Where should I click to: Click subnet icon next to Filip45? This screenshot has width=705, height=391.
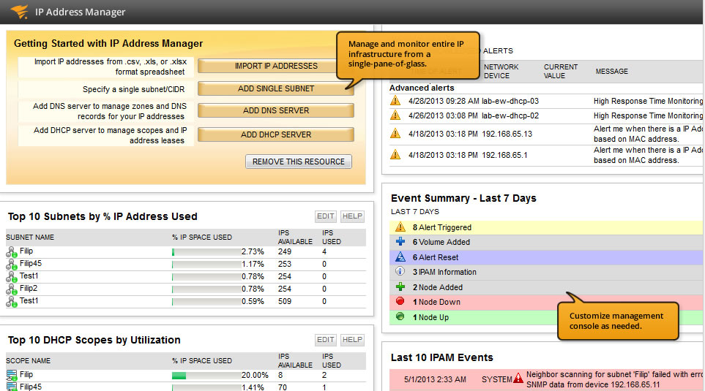(x=11, y=265)
